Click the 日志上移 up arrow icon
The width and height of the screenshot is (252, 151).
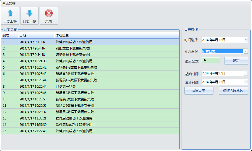10,13
